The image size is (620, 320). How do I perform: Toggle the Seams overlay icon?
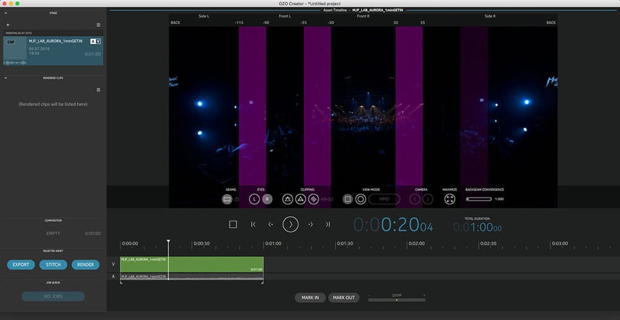click(227, 199)
